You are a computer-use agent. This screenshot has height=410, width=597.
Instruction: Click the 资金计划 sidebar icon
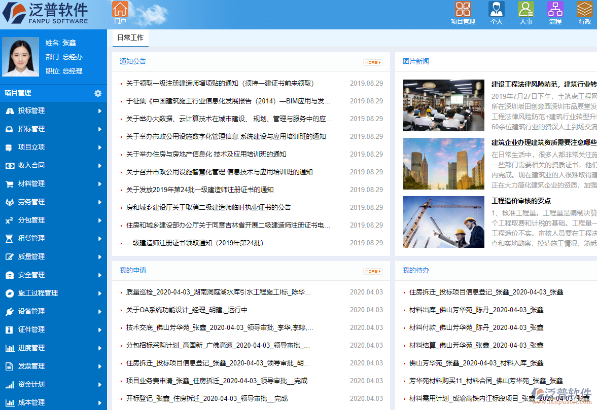pyautogui.click(x=11, y=384)
